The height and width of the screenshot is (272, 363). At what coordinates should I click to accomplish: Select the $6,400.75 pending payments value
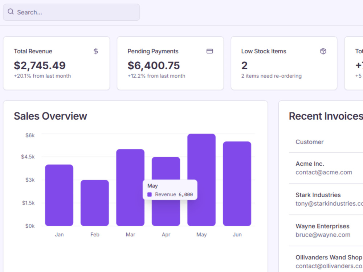pyautogui.click(x=154, y=65)
